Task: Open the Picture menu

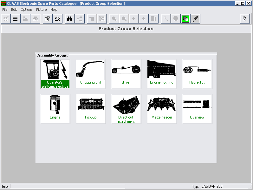Action: click(x=41, y=10)
